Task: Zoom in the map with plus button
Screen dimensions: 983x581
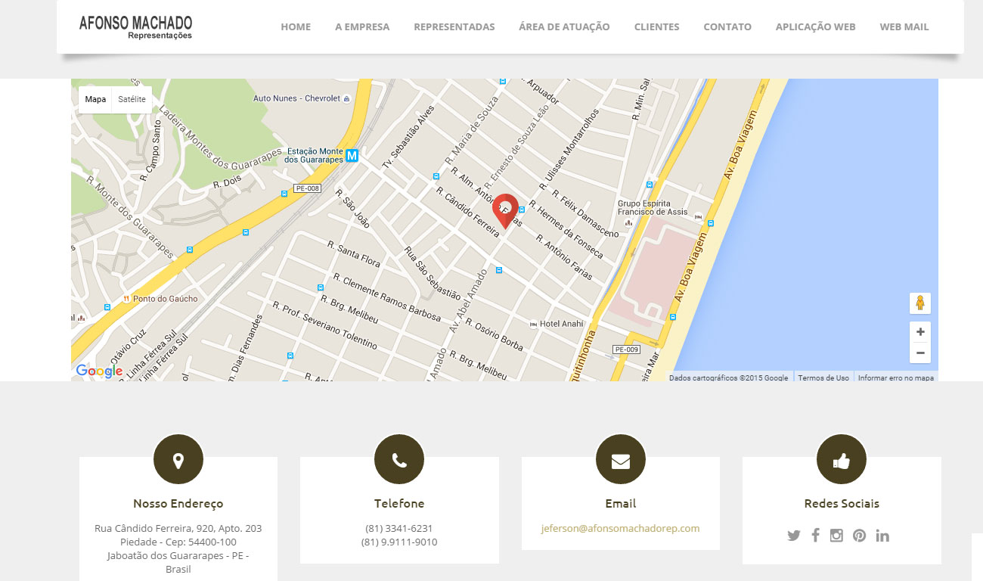Action: pyautogui.click(x=920, y=332)
